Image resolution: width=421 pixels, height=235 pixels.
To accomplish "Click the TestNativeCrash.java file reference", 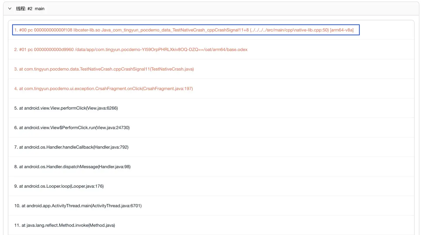I will coord(172,69).
